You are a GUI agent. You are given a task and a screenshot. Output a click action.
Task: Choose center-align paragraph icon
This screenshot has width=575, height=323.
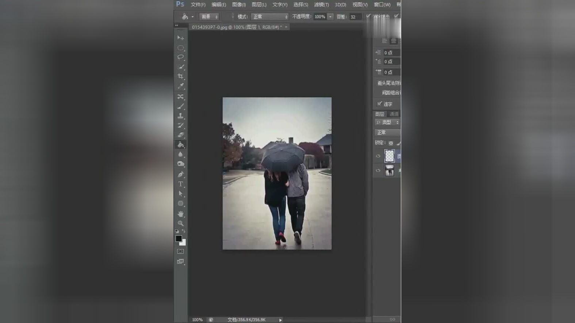click(x=394, y=41)
